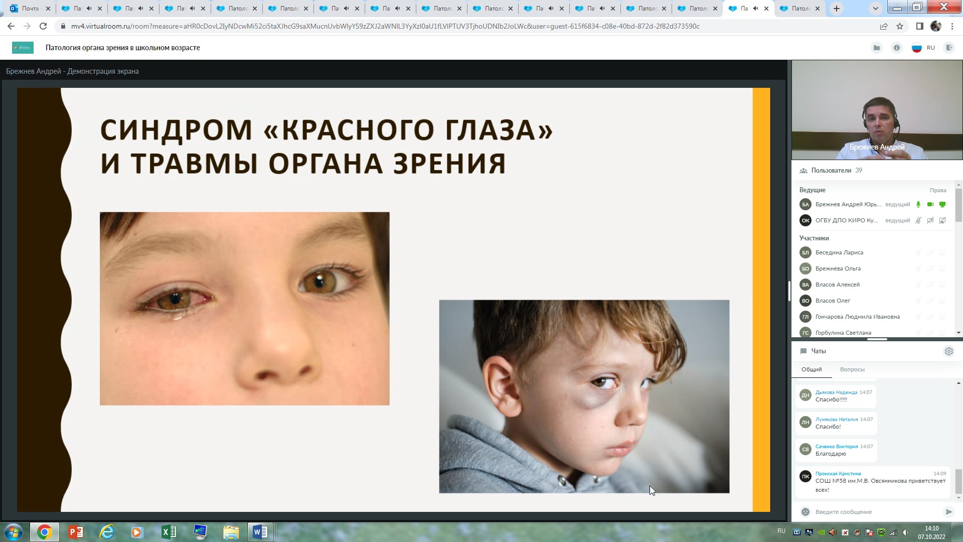
Task: Click the Пользователи people icon
Action: point(804,171)
